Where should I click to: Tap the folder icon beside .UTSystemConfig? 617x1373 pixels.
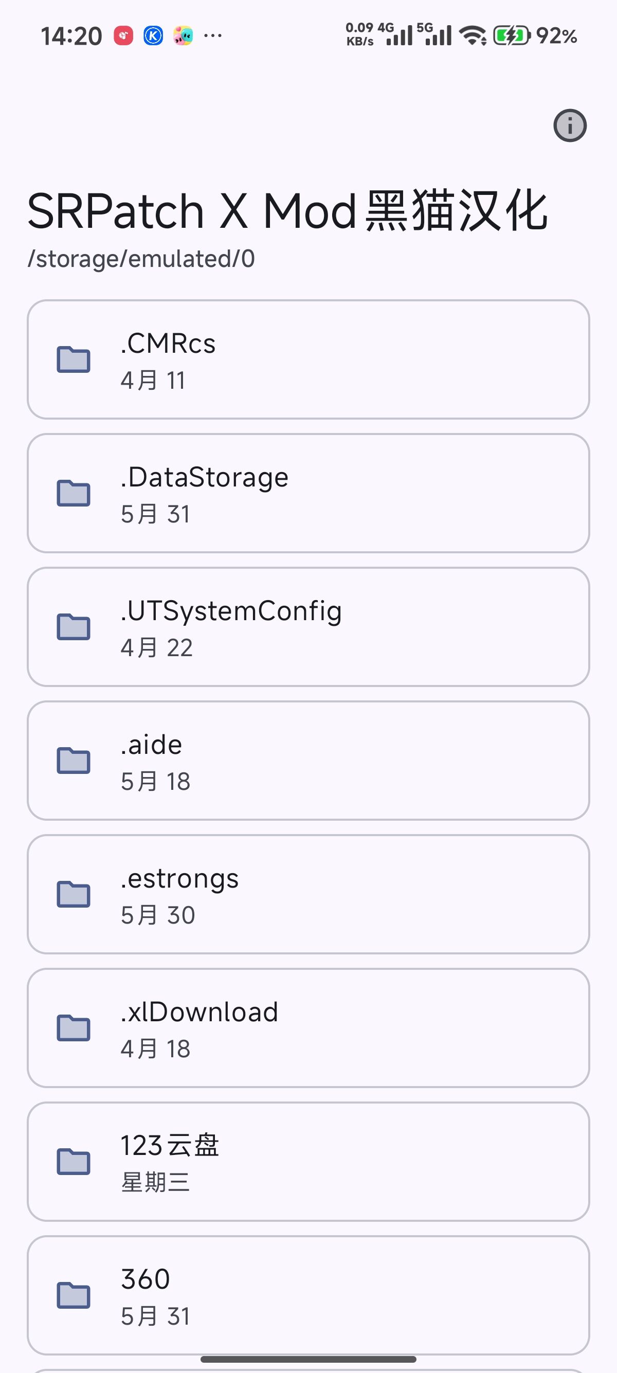(x=74, y=627)
